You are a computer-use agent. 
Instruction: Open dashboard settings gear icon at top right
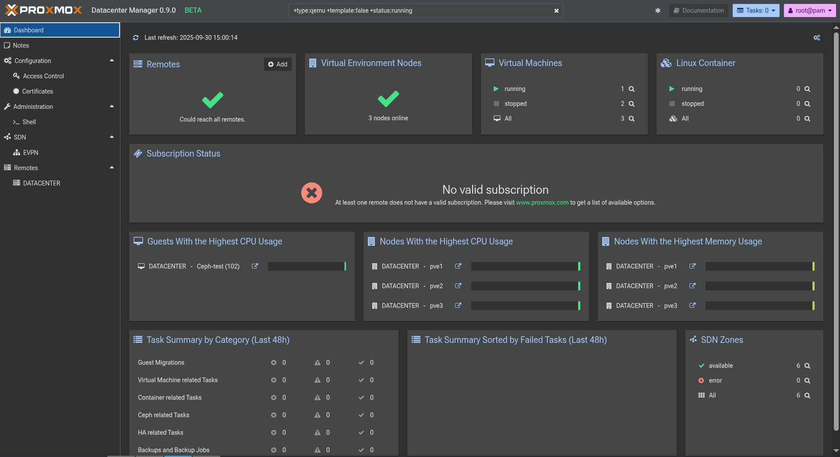click(x=816, y=38)
